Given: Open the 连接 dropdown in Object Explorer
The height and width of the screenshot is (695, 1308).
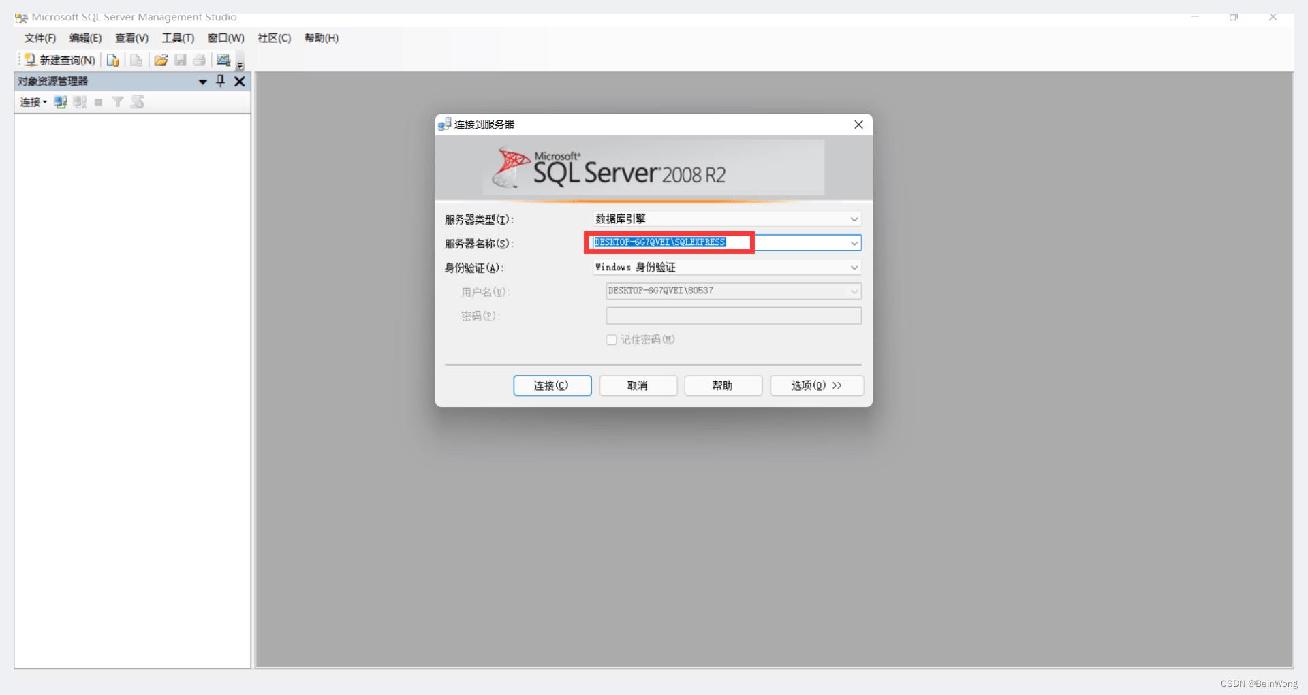Looking at the screenshot, I should tap(33, 102).
